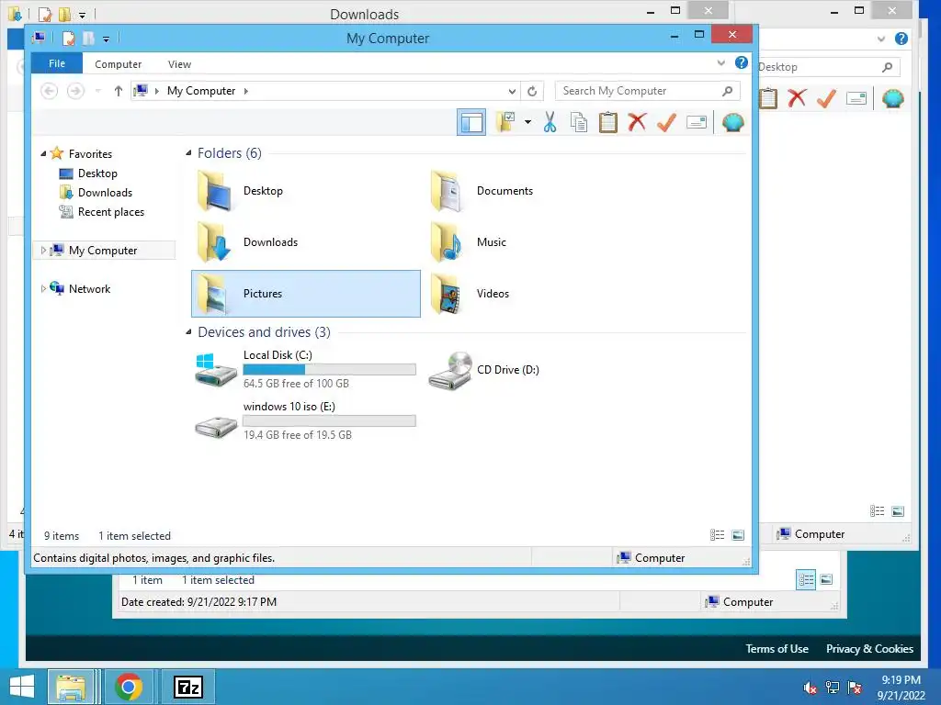The image size is (941, 705).
Task: Click the shell icon in Downloads window toolbar
Action: pos(893,98)
